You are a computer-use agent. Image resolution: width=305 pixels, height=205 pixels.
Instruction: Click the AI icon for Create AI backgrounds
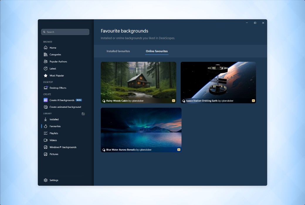tap(45, 100)
